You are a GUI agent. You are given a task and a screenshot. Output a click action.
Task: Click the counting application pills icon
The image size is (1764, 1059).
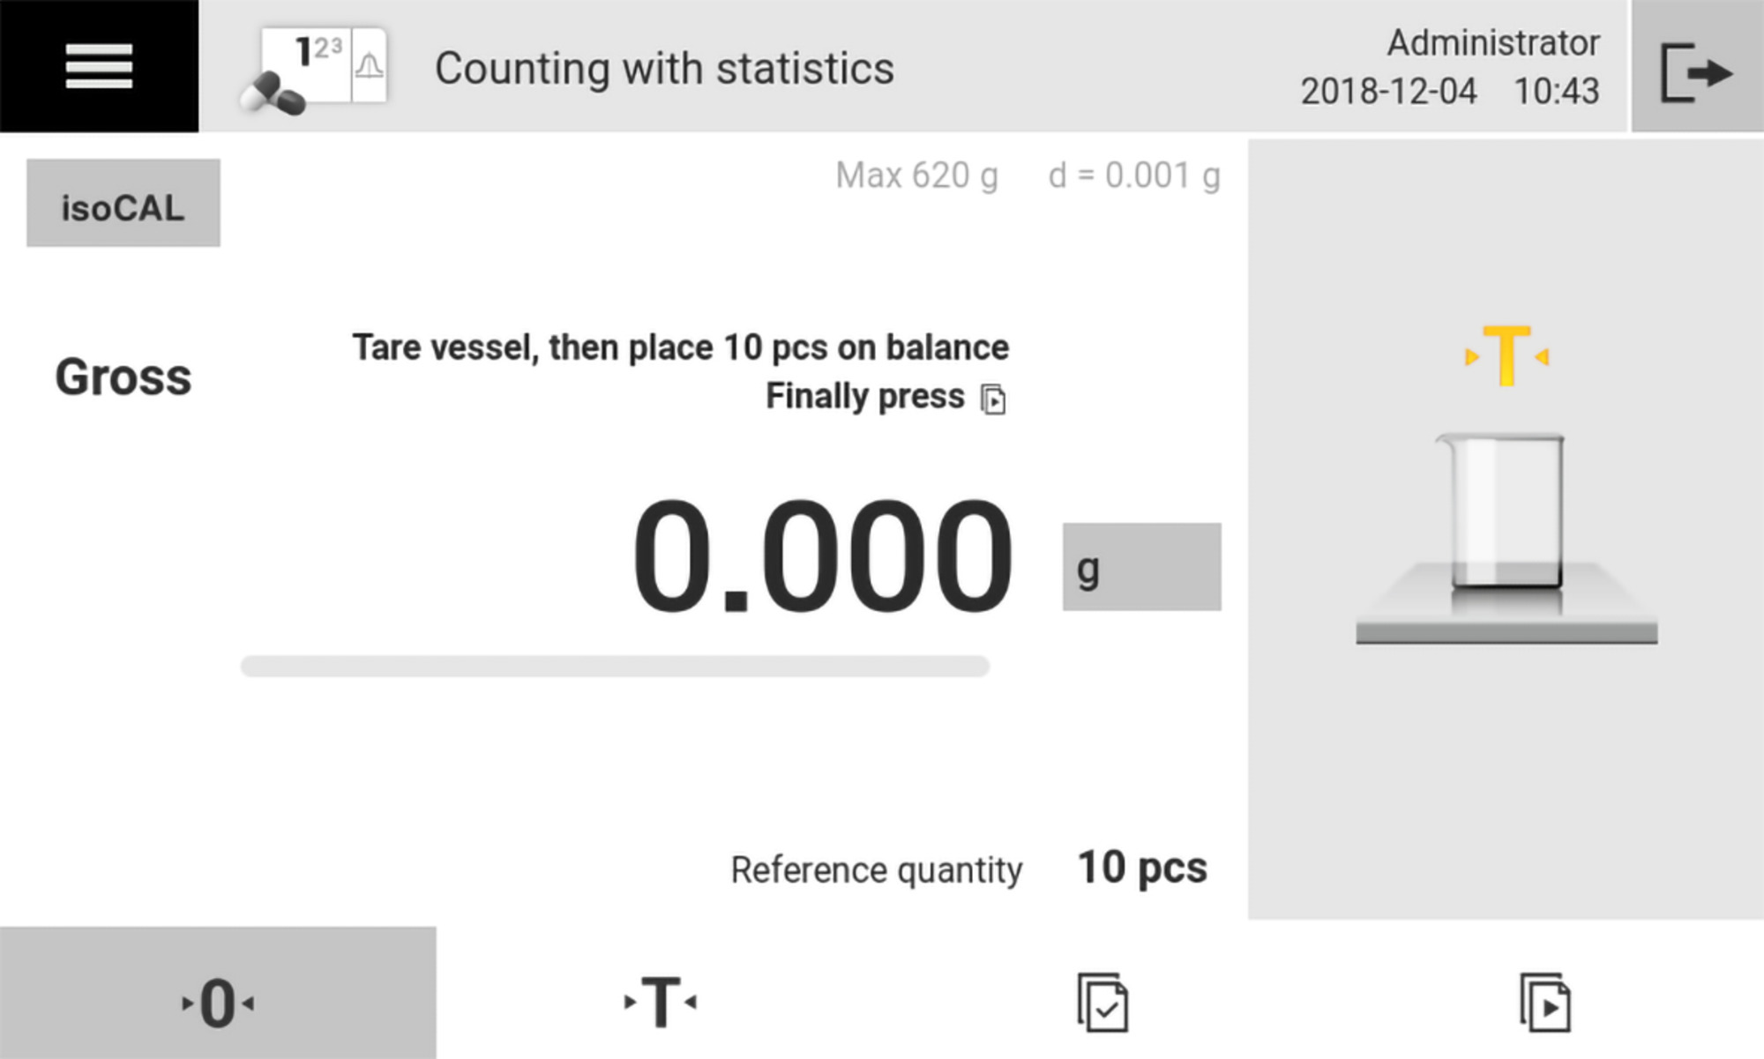pyautogui.click(x=315, y=70)
